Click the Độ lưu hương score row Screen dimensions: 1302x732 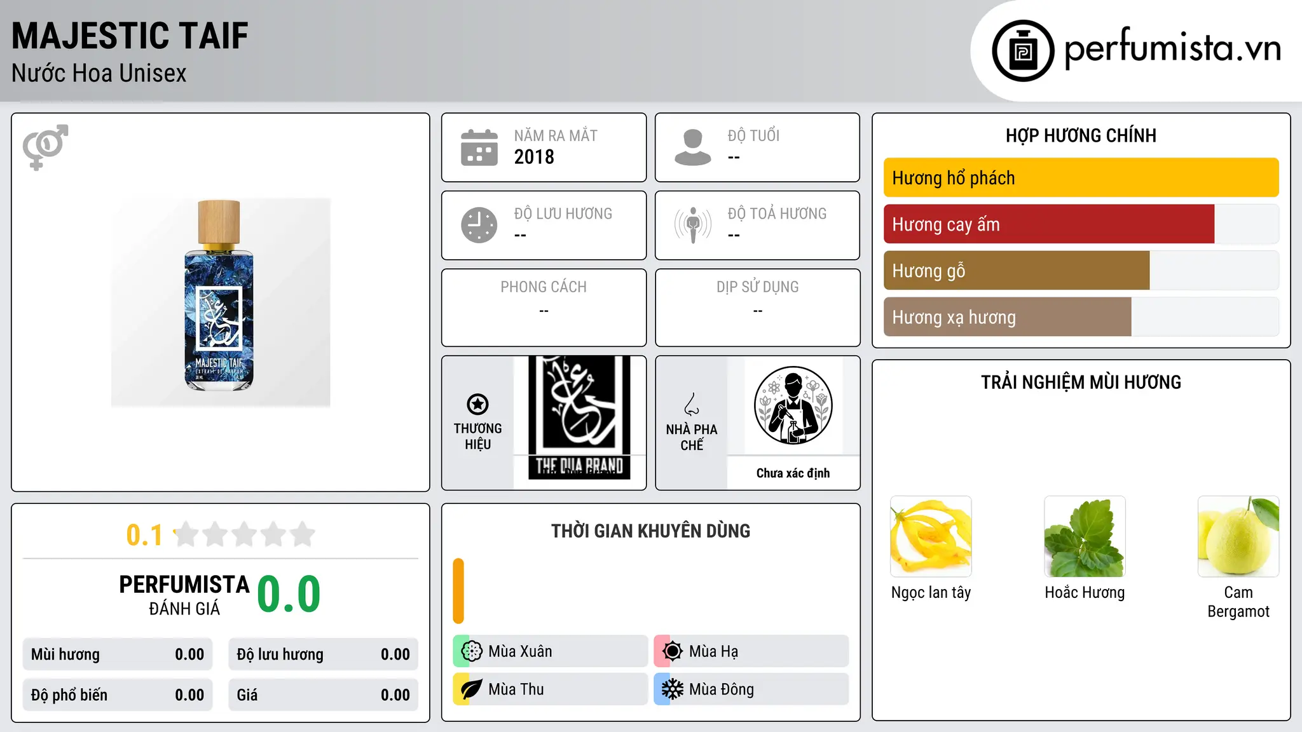[x=323, y=654]
